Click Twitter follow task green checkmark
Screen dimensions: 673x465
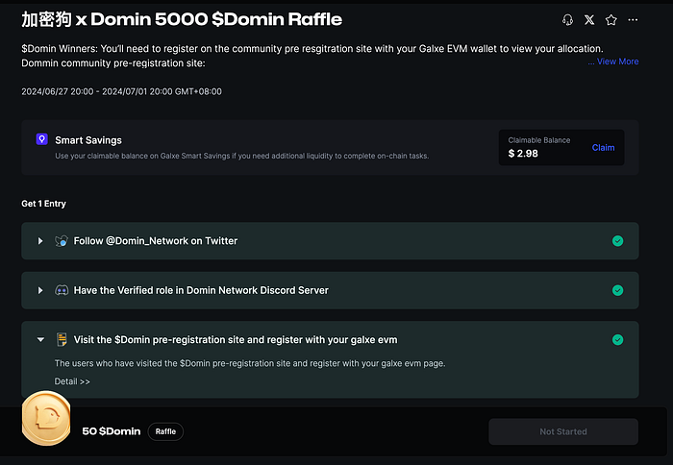(617, 241)
